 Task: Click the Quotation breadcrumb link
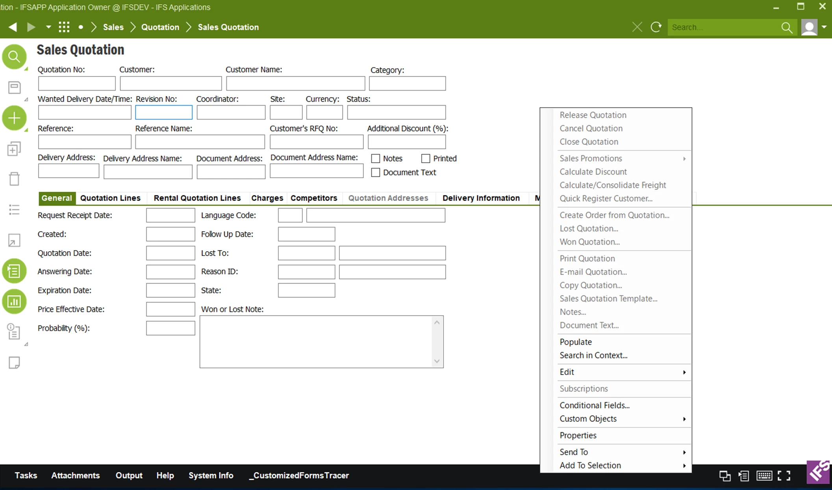pos(160,27)
